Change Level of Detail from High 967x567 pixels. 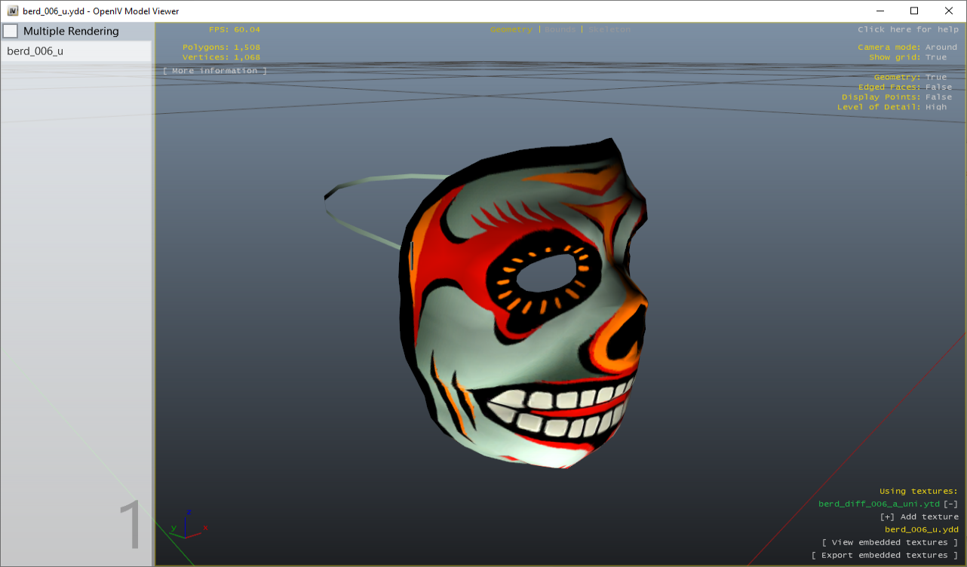point(935,107)
